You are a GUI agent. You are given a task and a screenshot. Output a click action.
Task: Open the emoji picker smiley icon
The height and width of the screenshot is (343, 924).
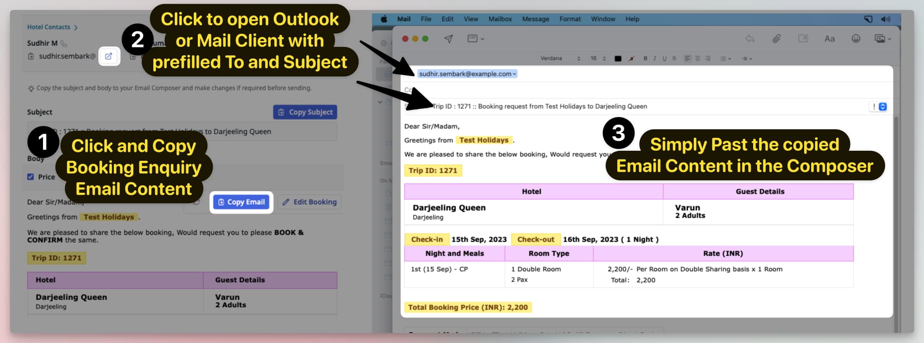tap(856, 39)
